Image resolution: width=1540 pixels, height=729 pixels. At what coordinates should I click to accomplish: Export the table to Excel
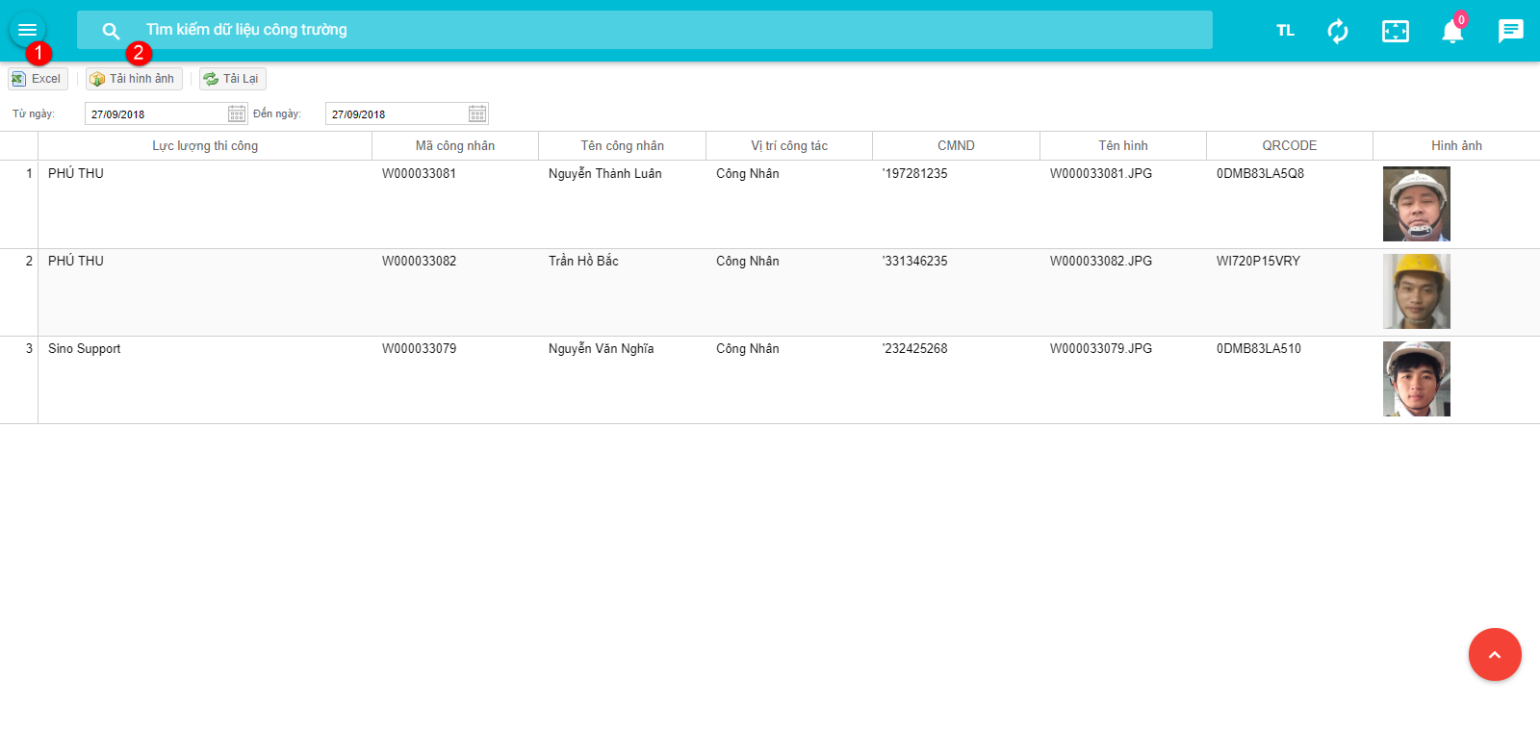(x=38, y=79)
